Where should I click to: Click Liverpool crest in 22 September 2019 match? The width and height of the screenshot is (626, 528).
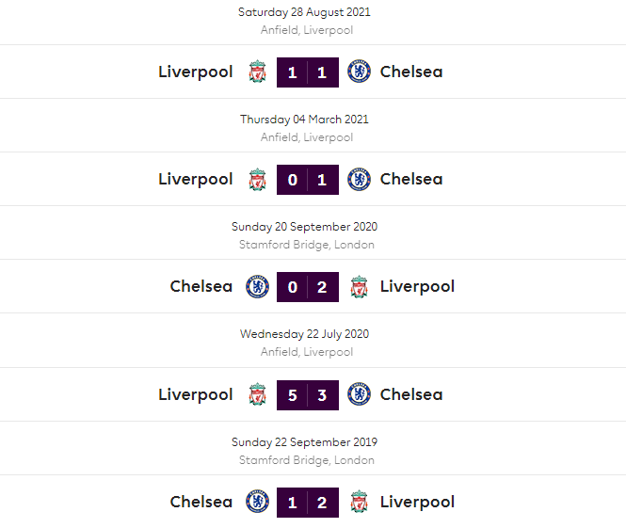click(359, 502)
